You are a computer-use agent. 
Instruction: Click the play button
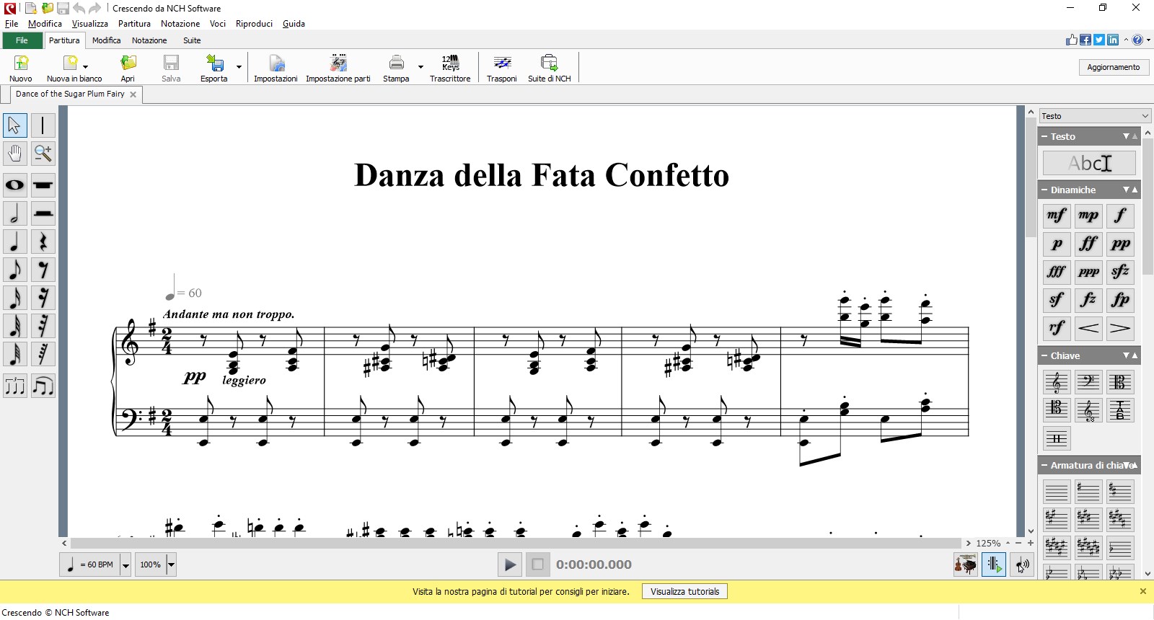coord(509,564)
